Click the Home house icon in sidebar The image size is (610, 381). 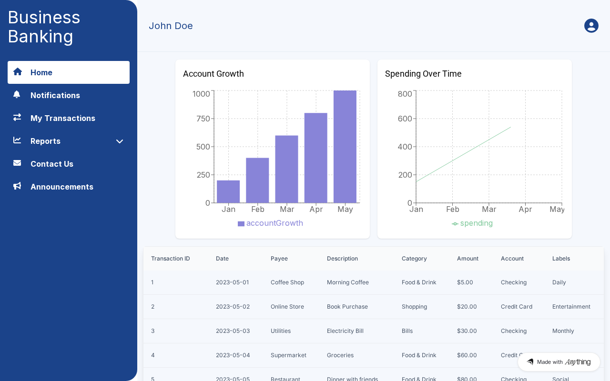[18, 72]
